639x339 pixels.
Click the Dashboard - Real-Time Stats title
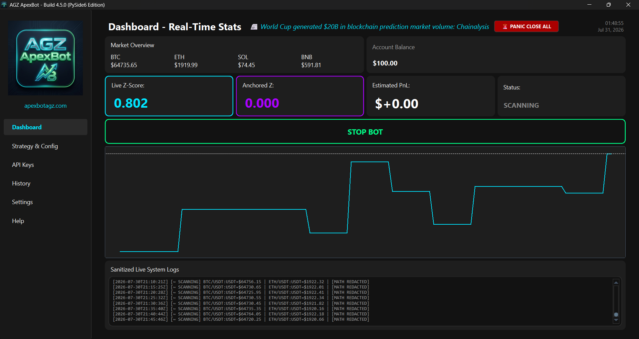(x=175, y=27)
